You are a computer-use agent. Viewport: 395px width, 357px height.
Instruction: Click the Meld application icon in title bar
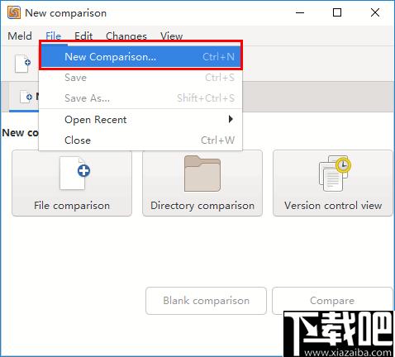14,12
